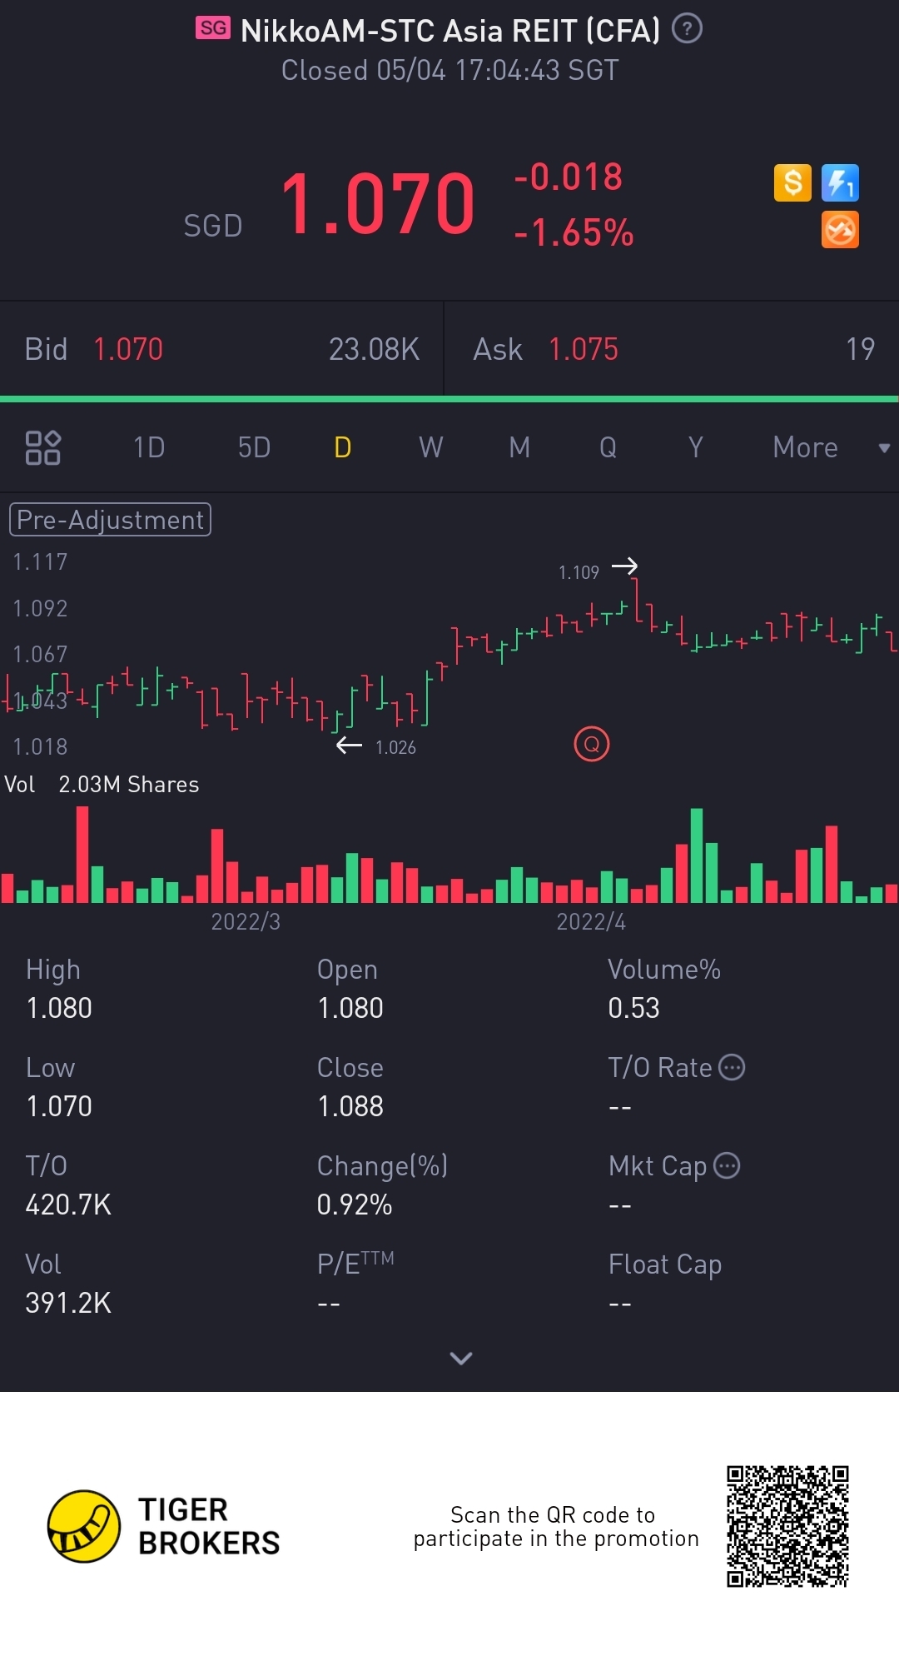Open the Pre-Adjustment setting button
The image size is (899, 1661).
coord(110,520)
